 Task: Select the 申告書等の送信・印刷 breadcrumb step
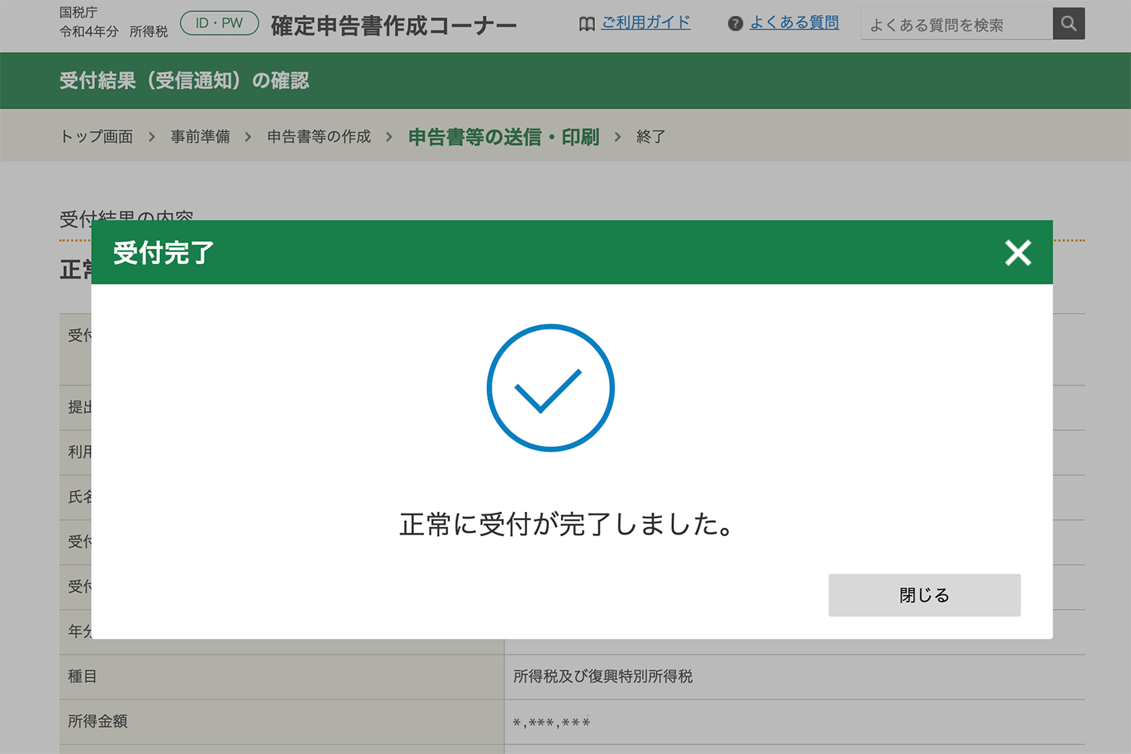[x=504, y=136]
